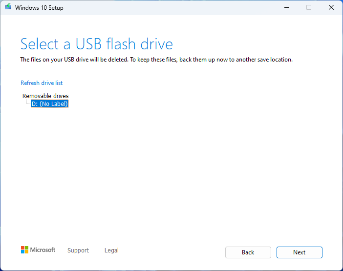Click the Refresh drive list link
Screen dimensions: 343x271
pos(42,83)
